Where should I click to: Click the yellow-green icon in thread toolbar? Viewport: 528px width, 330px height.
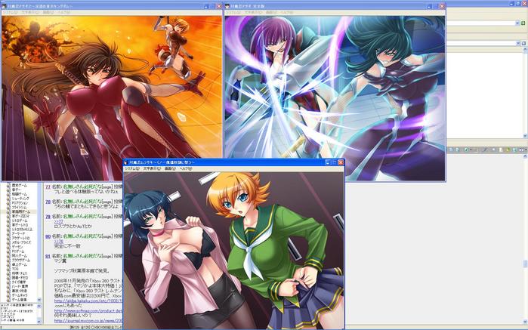coord(508,150)
